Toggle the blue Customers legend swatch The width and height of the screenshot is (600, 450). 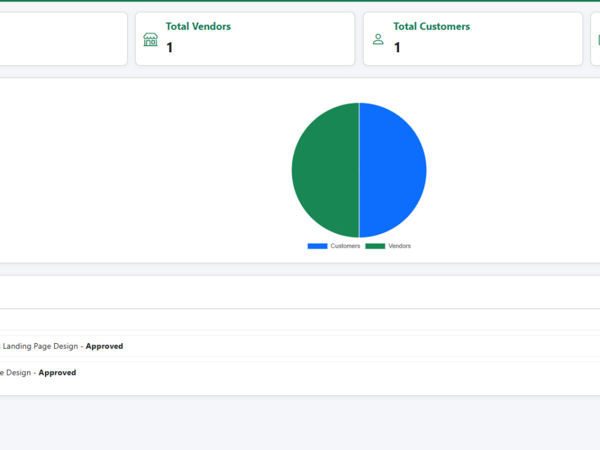(x=317, y=246)
